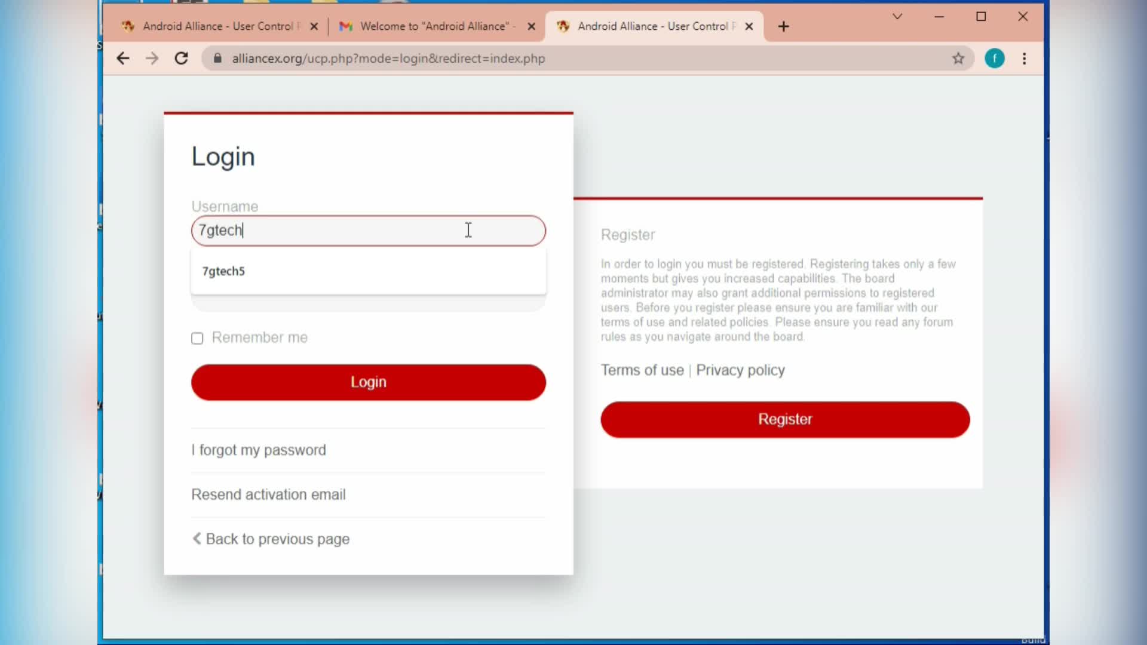Select the active Android Alliance User Control tab
Image resolution: width=1147 pixels, height=645 pixels.
pos(653,26)
